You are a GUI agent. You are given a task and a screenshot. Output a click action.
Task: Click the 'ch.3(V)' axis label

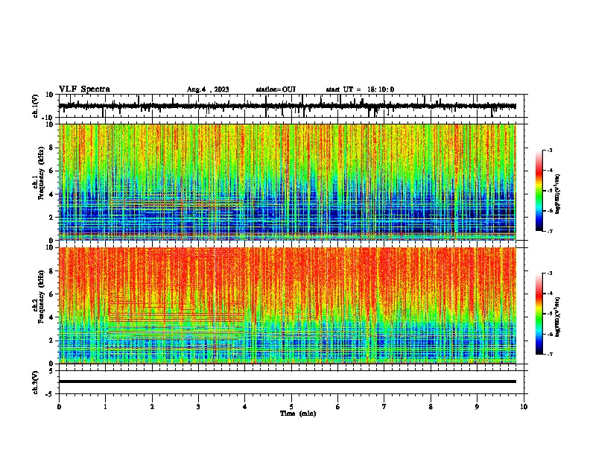[35, 383]
